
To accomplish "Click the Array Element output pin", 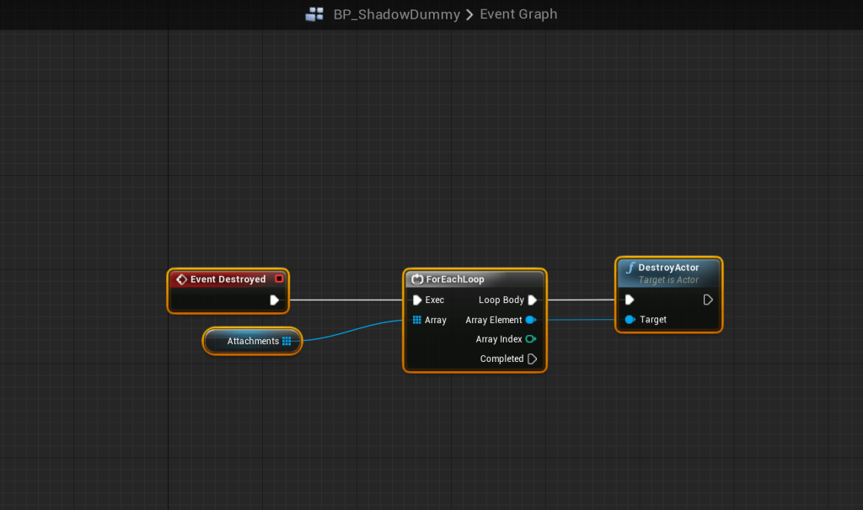I will [531, 320].
